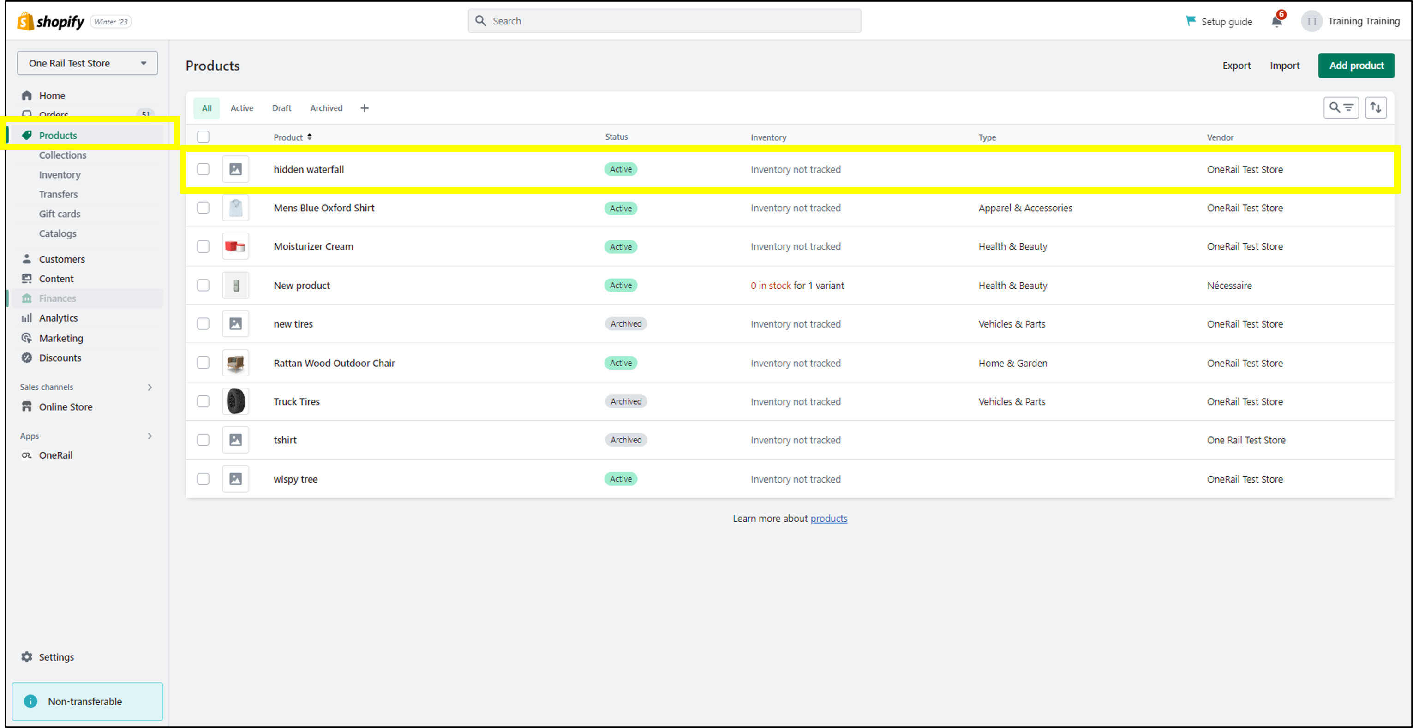Tick the Truck Tires row checkbox
The image size is (1413, 728).
coord(203,401)
